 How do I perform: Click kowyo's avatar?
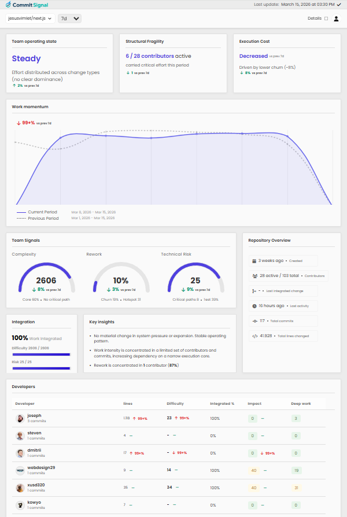[x=20, y=505]
